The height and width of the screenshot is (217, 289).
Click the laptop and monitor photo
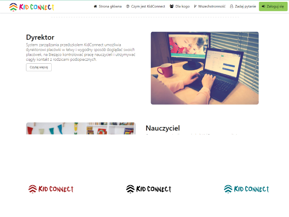coord(204,68)
